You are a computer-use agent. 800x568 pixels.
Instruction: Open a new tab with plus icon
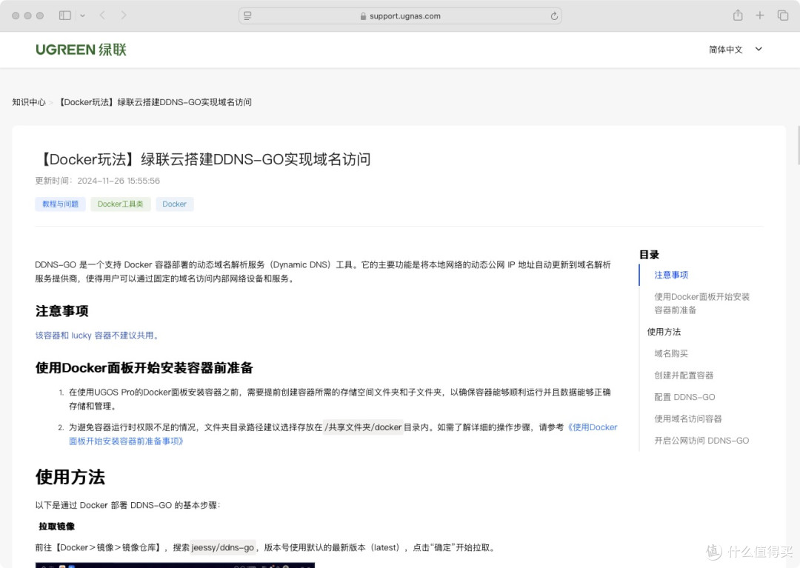click(x=760, y=16)
